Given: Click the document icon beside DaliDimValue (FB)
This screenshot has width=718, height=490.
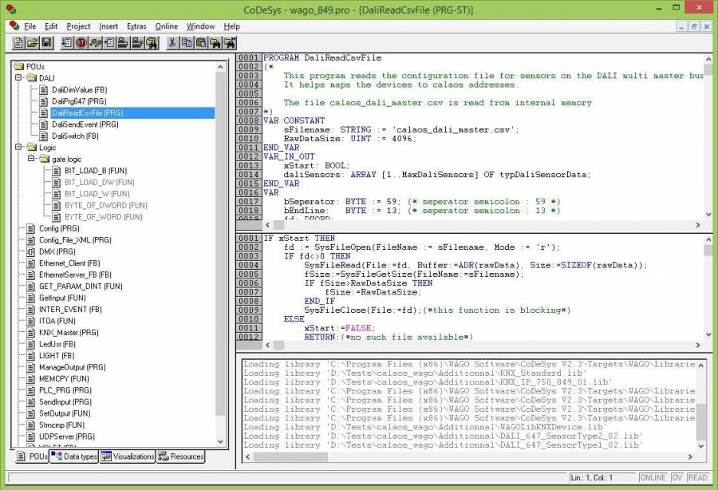Looking at the screenshot, I should click(x=44, y=89).
